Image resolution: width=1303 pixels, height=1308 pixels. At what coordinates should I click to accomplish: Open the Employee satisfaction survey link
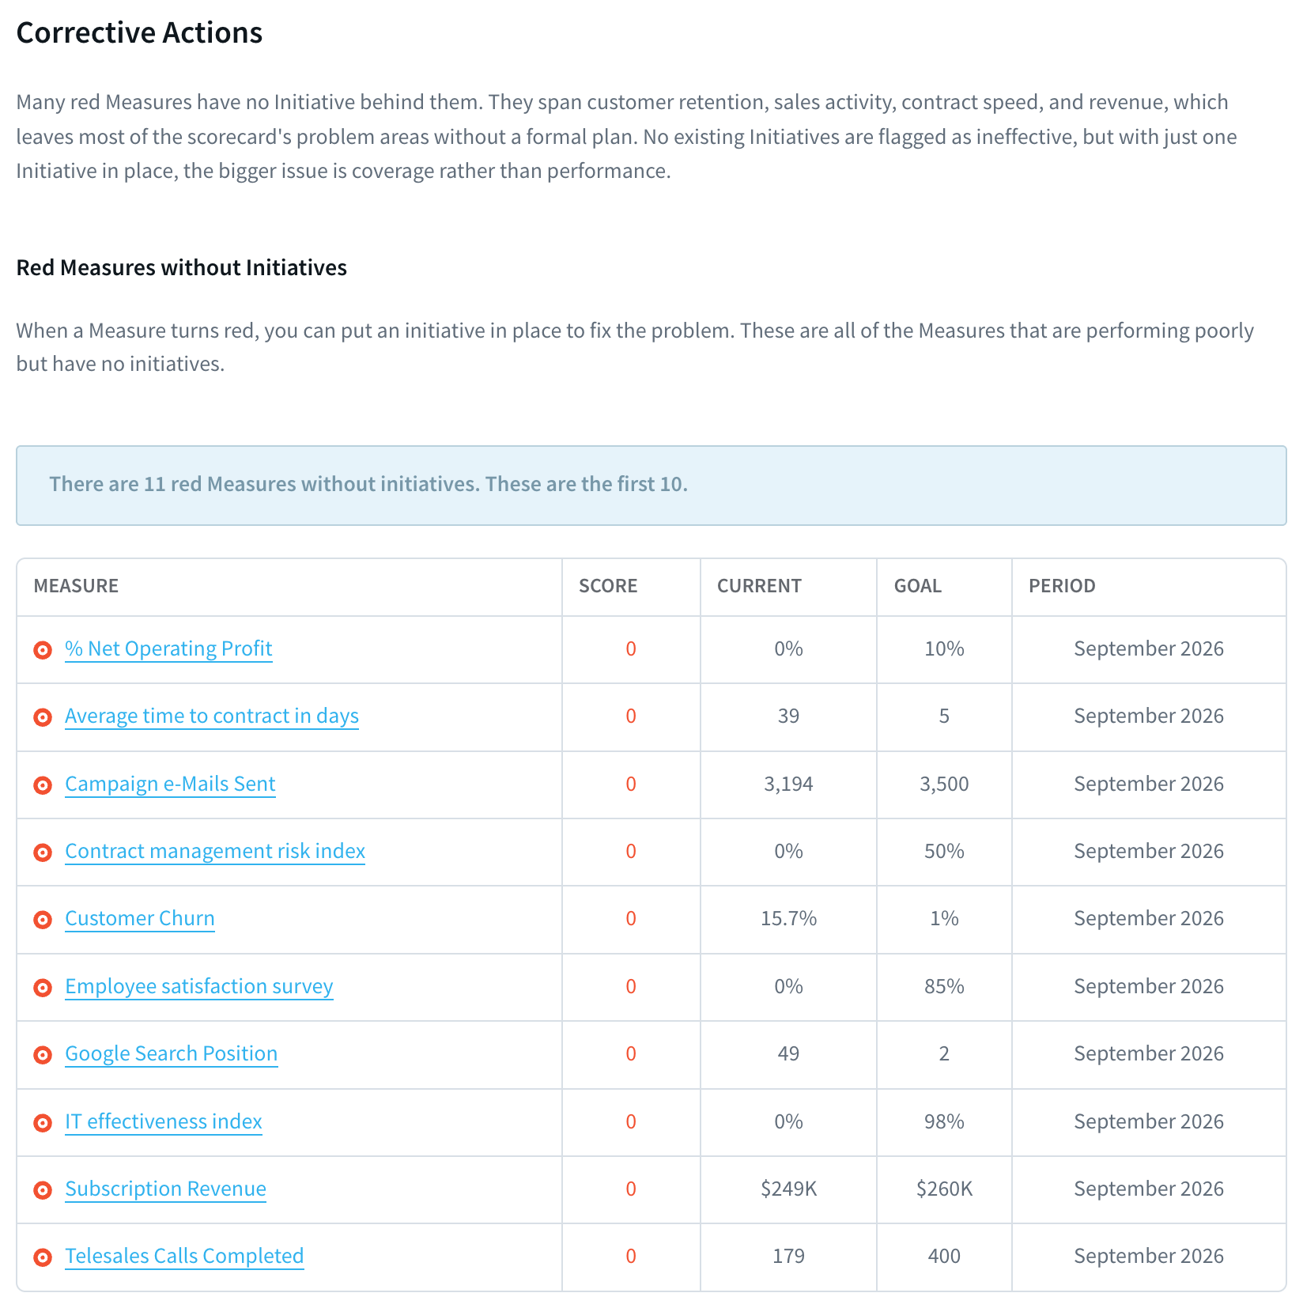199,986
